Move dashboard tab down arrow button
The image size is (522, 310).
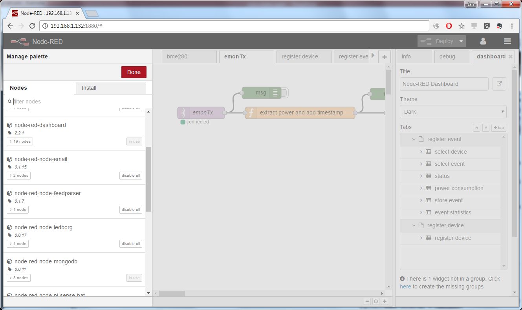click(486, 128)
